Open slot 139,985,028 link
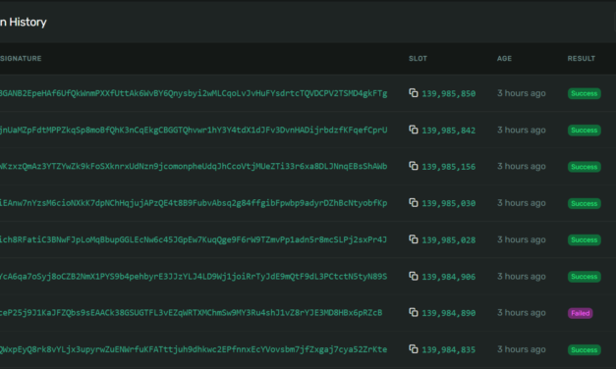The width and height of the screenshot is (616, 369). [x=449, y=240]
